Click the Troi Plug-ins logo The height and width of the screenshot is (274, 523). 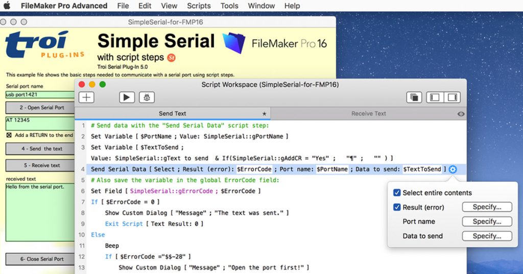pyautogui.click(x=45, y=44)
